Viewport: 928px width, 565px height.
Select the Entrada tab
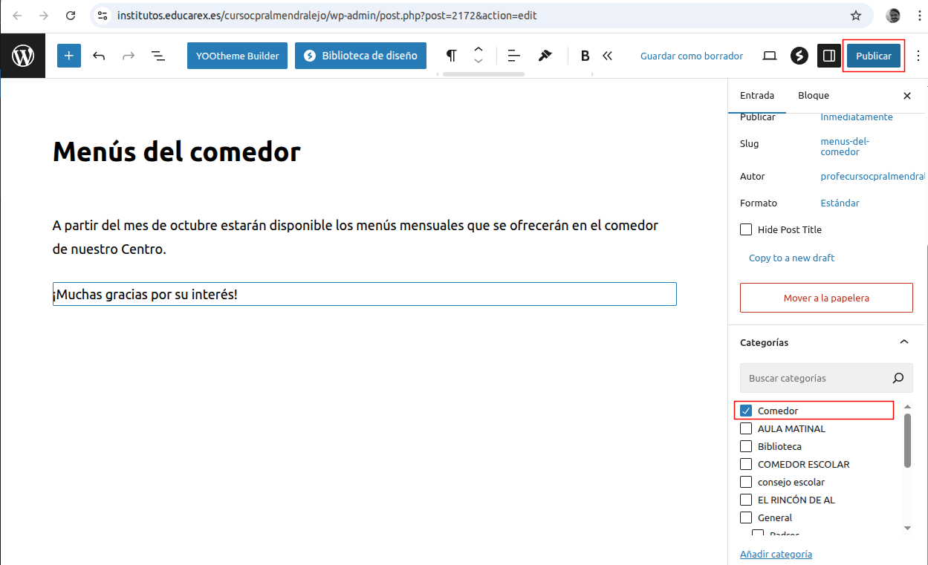[x=757, y=96]
